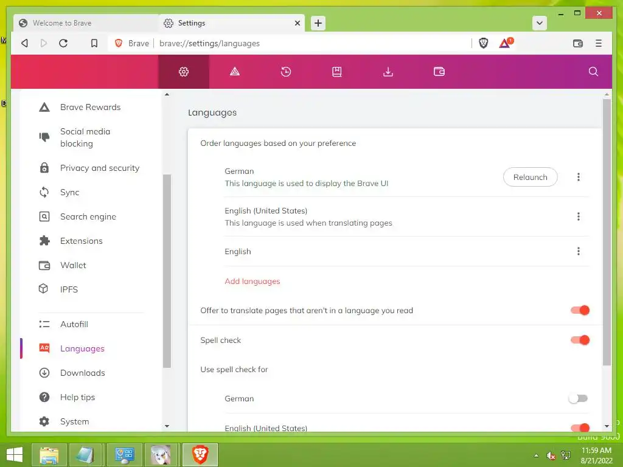This screenshot has height=467, width=623.
Task: Click the main page vertical scrollbar thumb
Action: (x=607, y=232)
